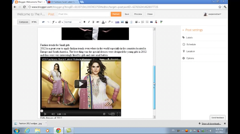Screen dimensions: 240x134
Task: Click the Preview button
Action: 138,14
